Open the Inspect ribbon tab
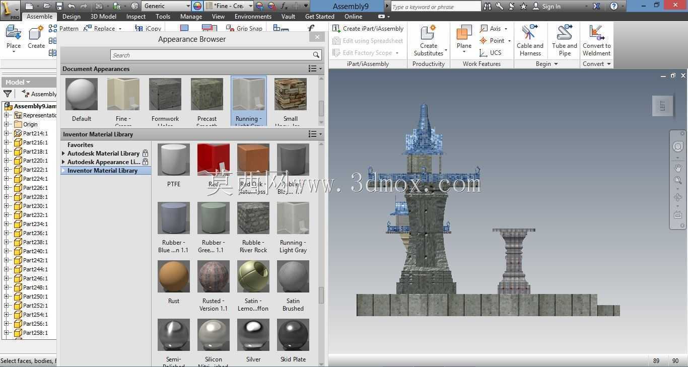 135,17
